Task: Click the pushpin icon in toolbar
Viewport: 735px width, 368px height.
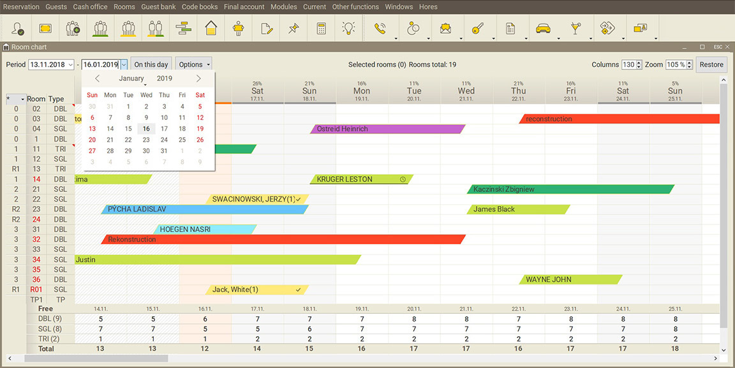Action: 293,29
